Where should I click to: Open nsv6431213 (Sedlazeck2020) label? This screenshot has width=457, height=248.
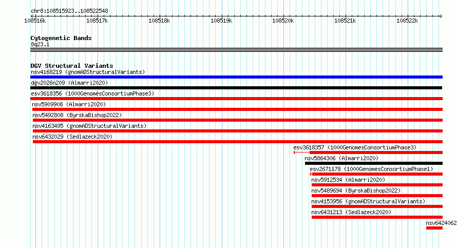(x=351, y=212)
